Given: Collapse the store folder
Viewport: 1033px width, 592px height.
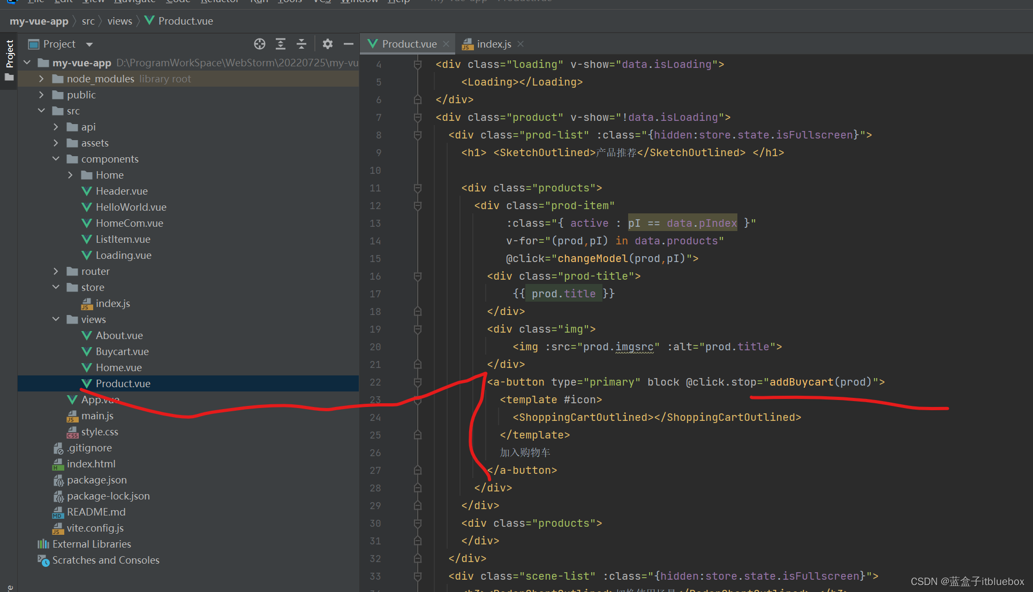Looking at the screenshot, I should (x=56, y=287).
